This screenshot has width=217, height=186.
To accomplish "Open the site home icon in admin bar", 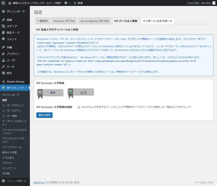I will click(10, 3).
